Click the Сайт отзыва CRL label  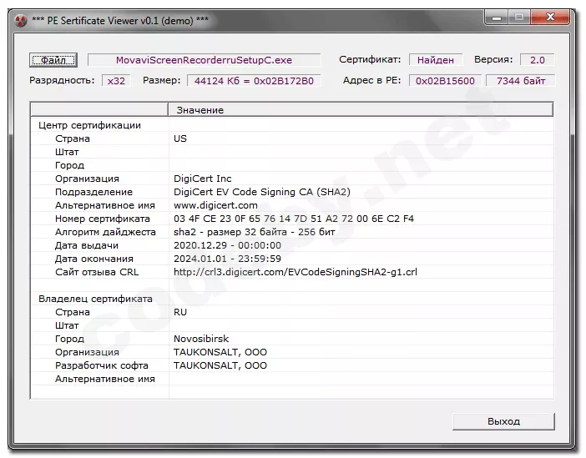pyautogui.click(x=97, y=272)
